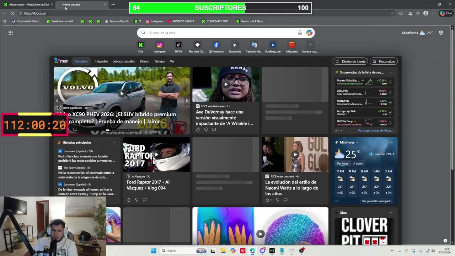Switch weather to 'A diario' view
Viewport: 455px width, 256px height.
click(x=358, y=164)
